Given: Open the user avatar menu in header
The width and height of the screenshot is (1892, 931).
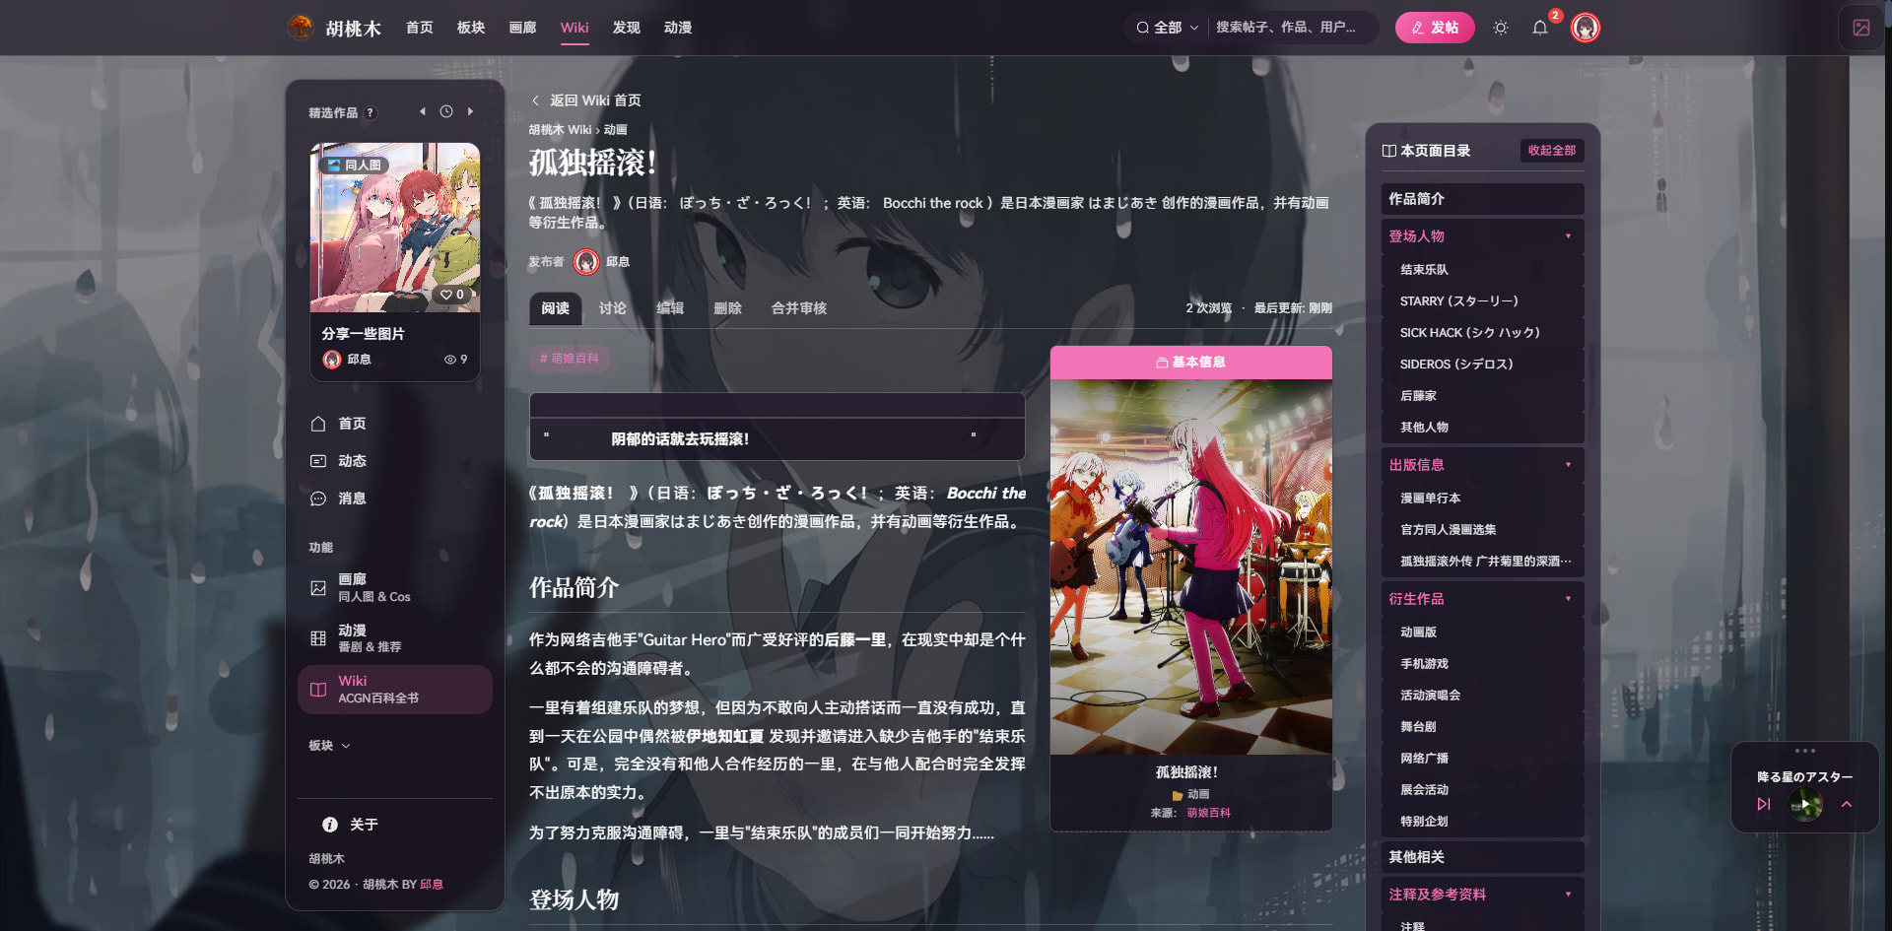Looking at the screenshot, I should click(1586, 28).
